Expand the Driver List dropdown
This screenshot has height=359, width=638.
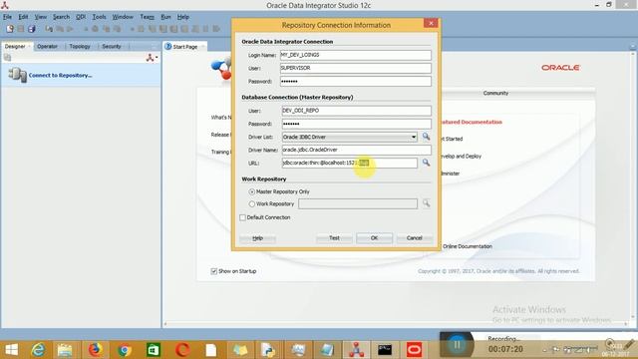point(414,137)
